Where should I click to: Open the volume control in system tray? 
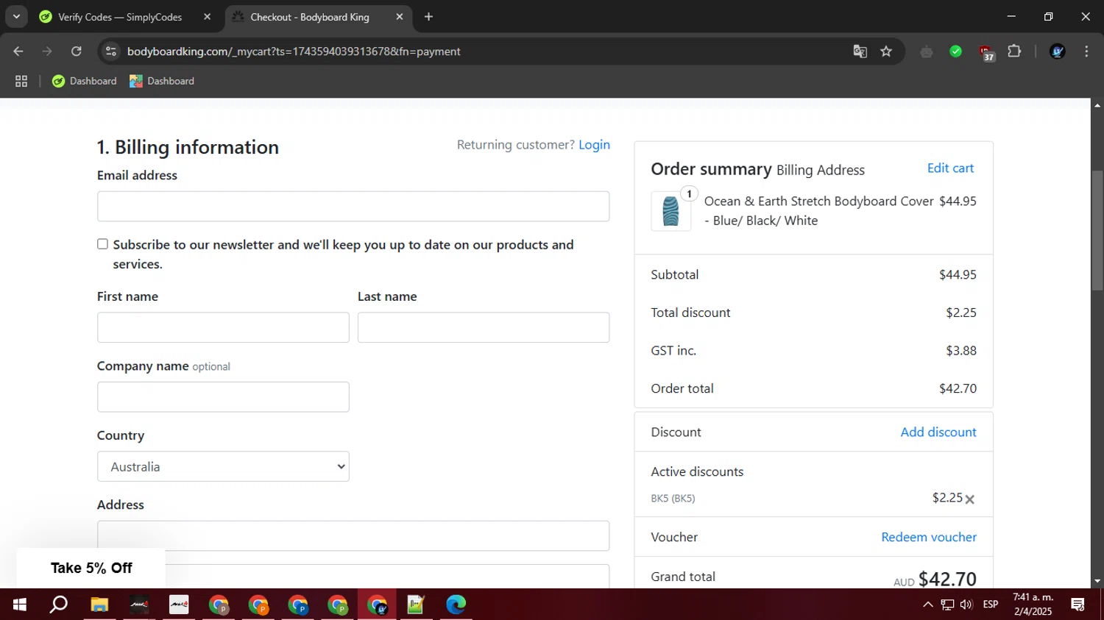[966, 605]
